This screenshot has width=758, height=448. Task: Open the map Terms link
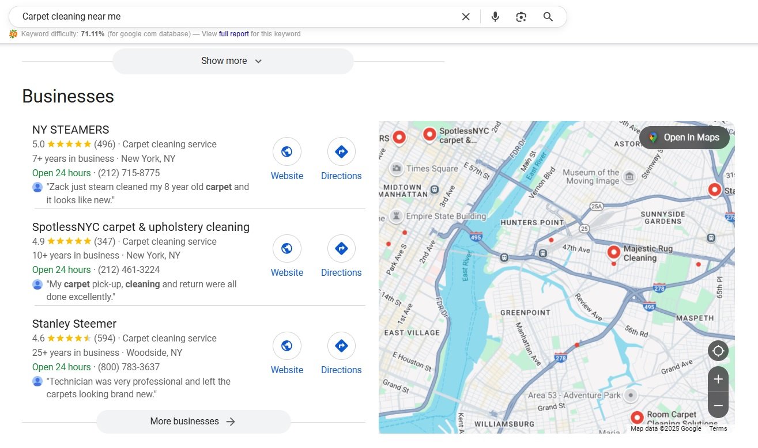pyautogui.click(x=718, y=428)
